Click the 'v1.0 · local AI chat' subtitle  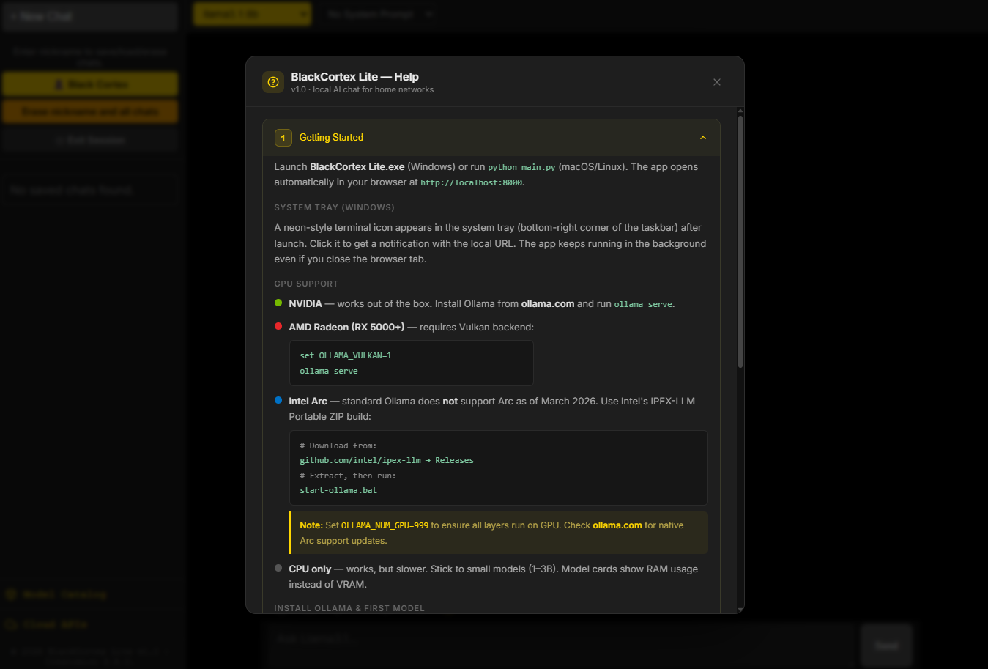click(x=362, y=89)
